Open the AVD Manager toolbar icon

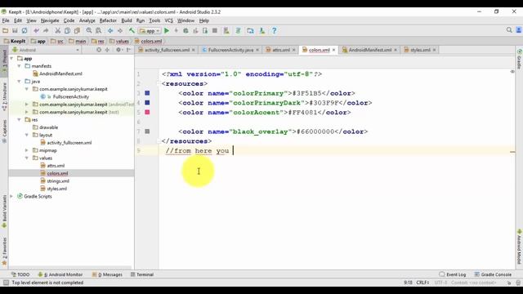coord(226,31)
